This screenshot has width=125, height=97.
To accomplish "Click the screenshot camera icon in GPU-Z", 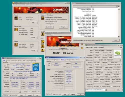I will (121, 47).
